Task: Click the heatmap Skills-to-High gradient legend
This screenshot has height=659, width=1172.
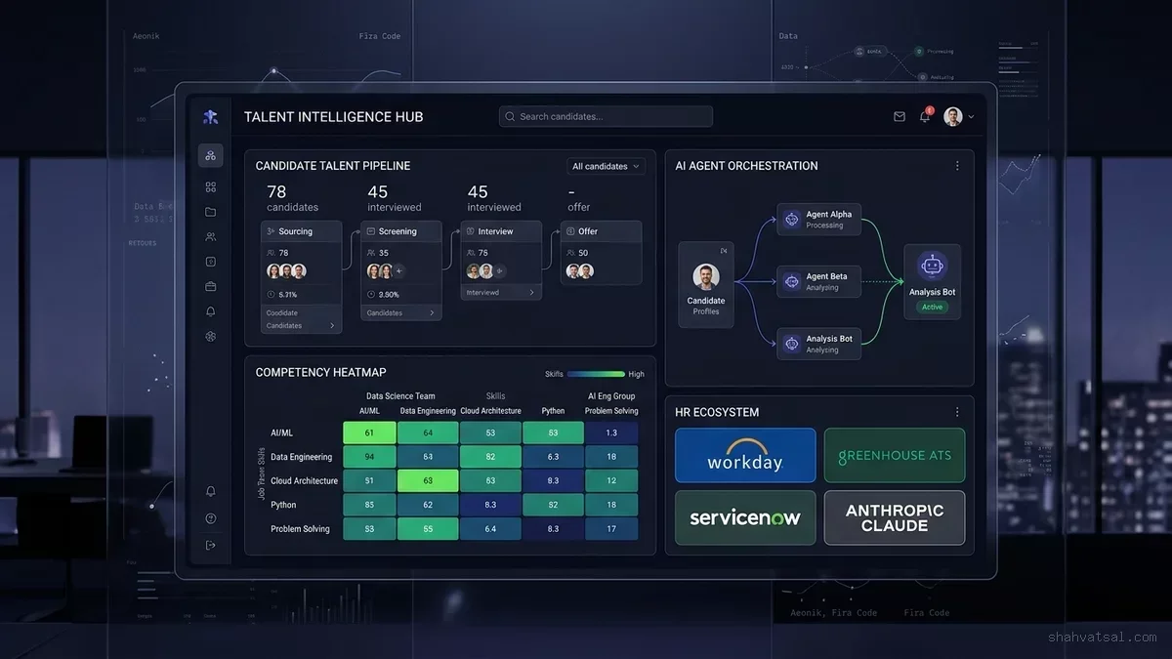Action: (x=596, y=374)
